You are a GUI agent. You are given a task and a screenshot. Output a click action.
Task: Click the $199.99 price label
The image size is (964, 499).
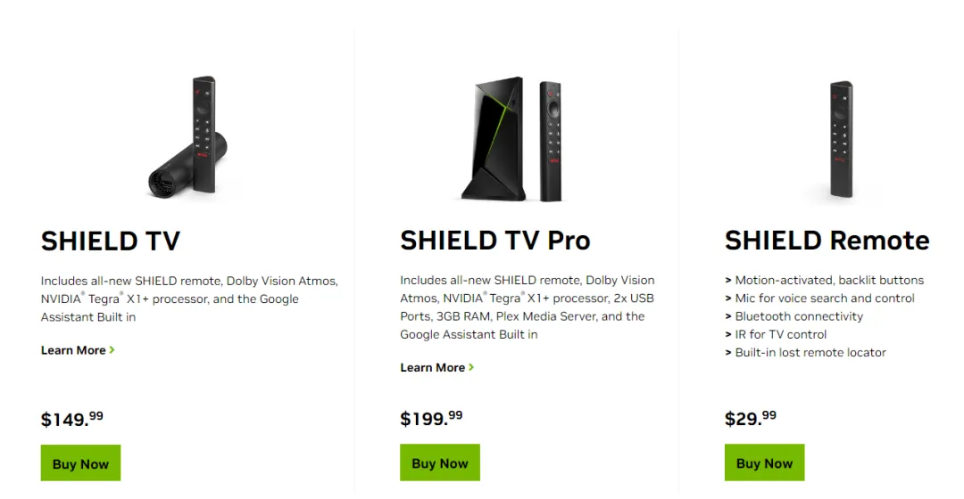431,418
